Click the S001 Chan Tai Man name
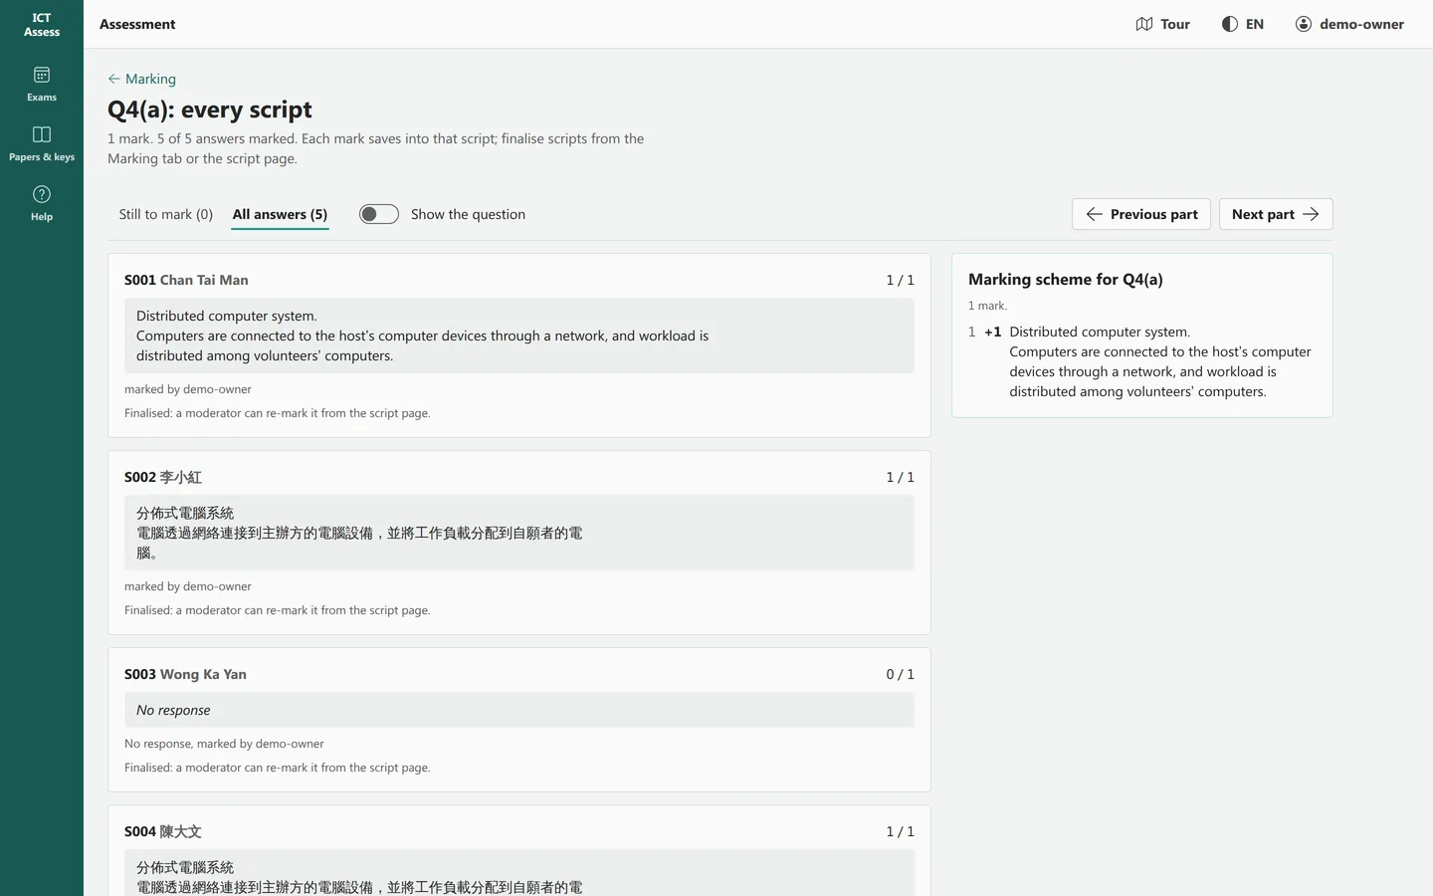 tap(186, 280)
